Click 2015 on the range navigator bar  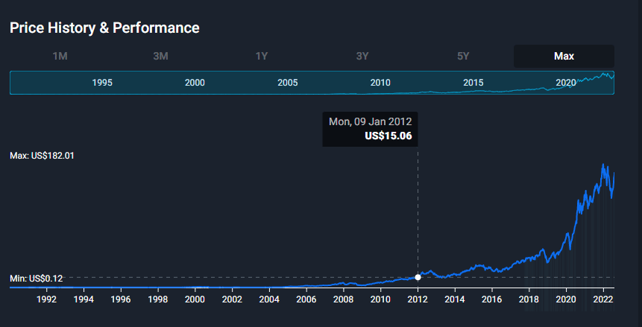(x=473, y=83)
